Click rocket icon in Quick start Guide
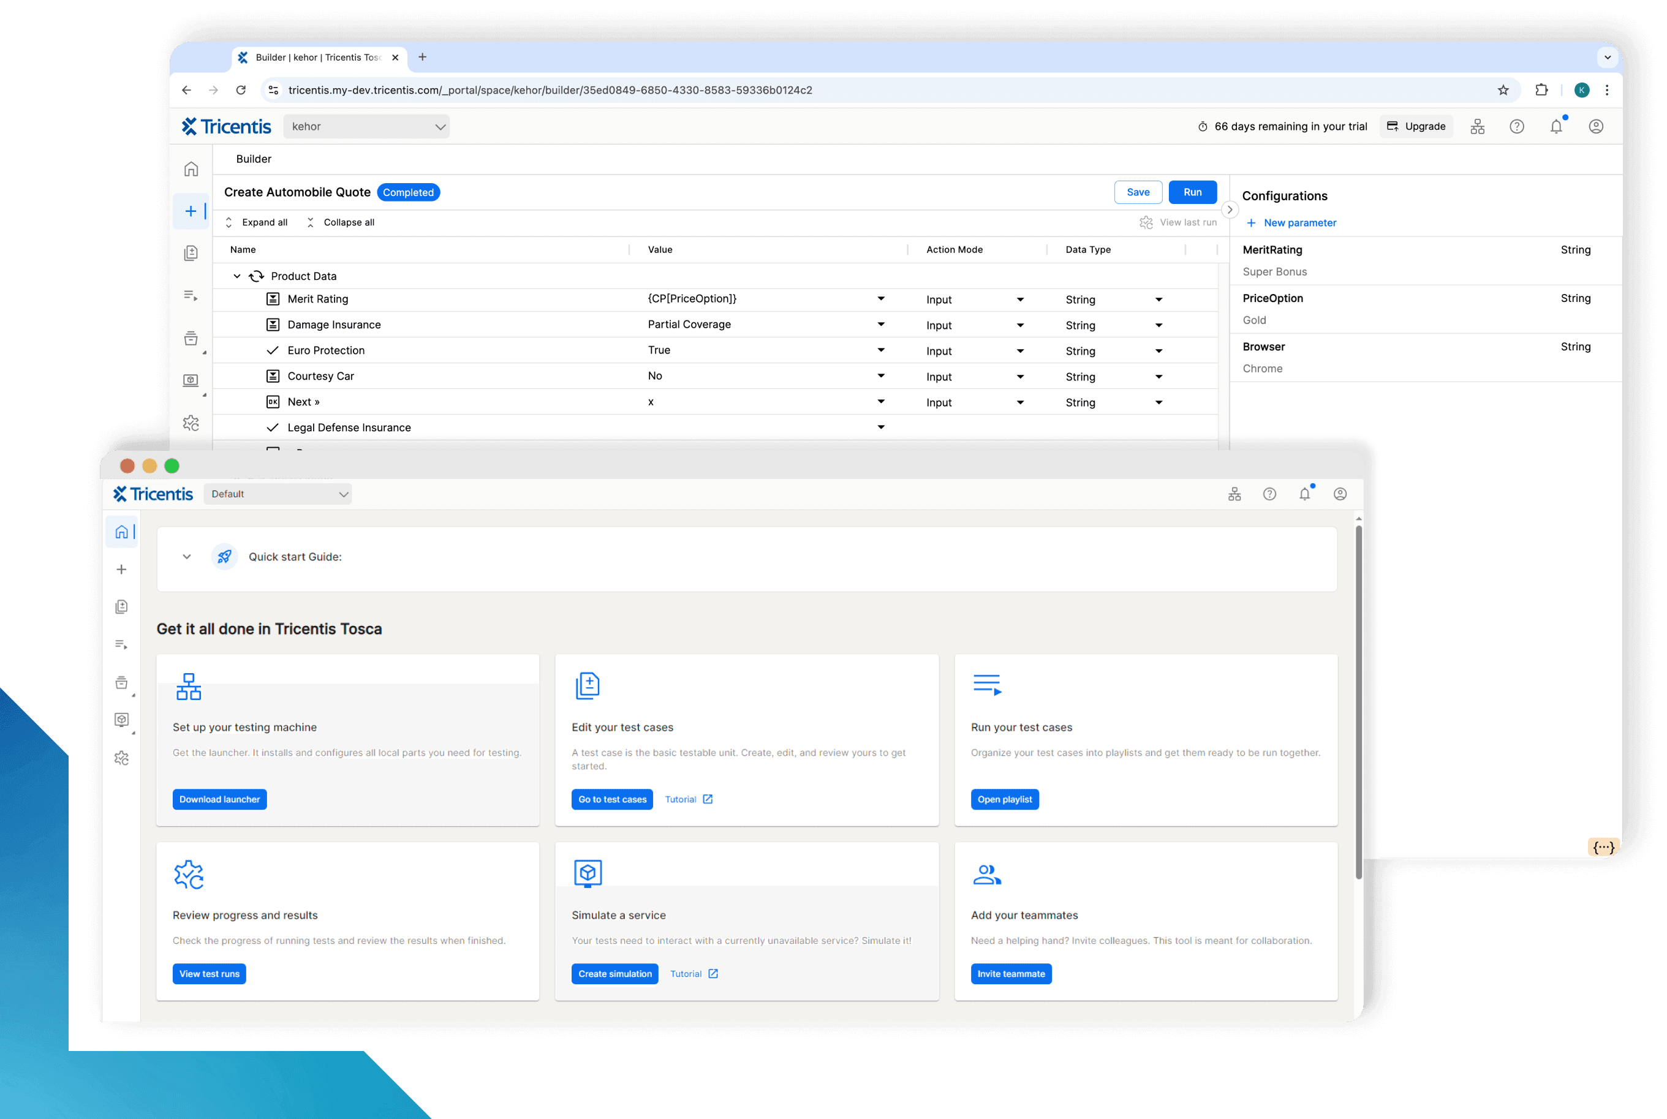This screenshot has height=1119, width=1667. point(224,557)
